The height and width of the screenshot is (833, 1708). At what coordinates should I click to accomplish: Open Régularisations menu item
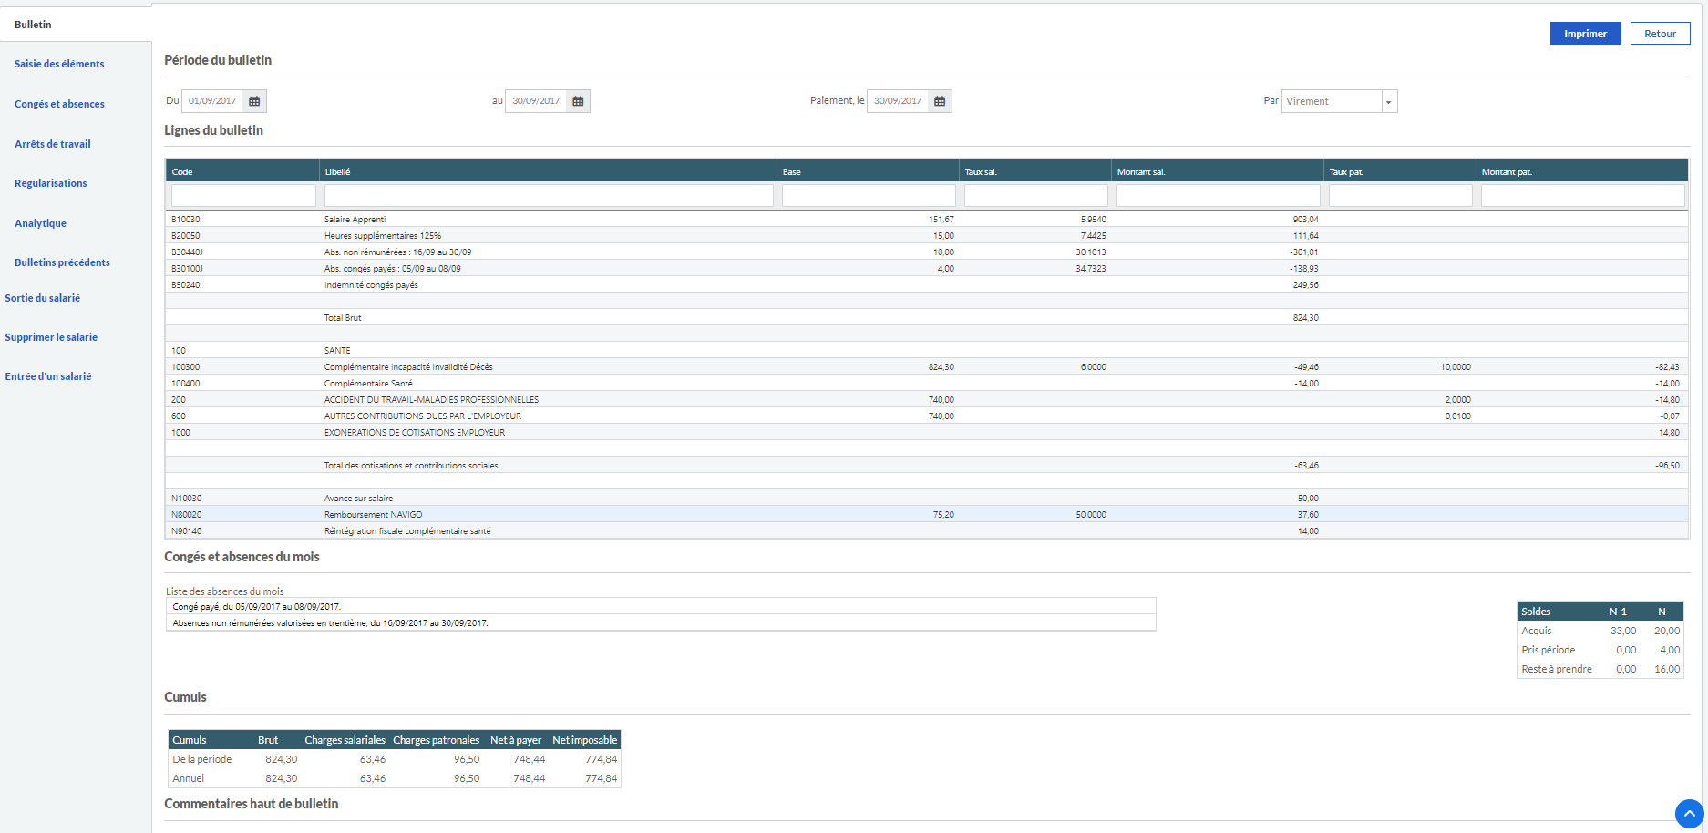pyautogui.click(x=51, y=183)
